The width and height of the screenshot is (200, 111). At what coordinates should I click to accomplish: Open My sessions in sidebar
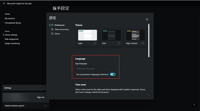pos(10,19)
